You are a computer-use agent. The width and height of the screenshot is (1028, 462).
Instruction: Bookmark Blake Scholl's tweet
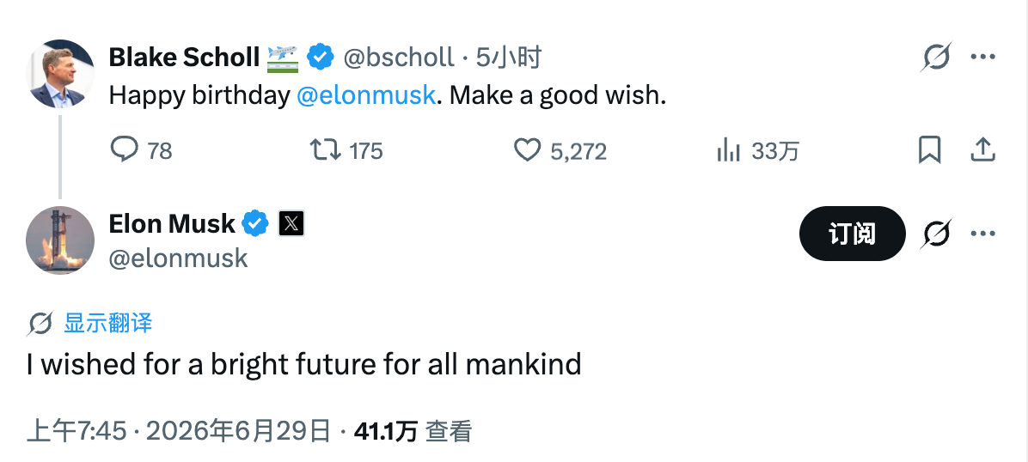(930, 150)
